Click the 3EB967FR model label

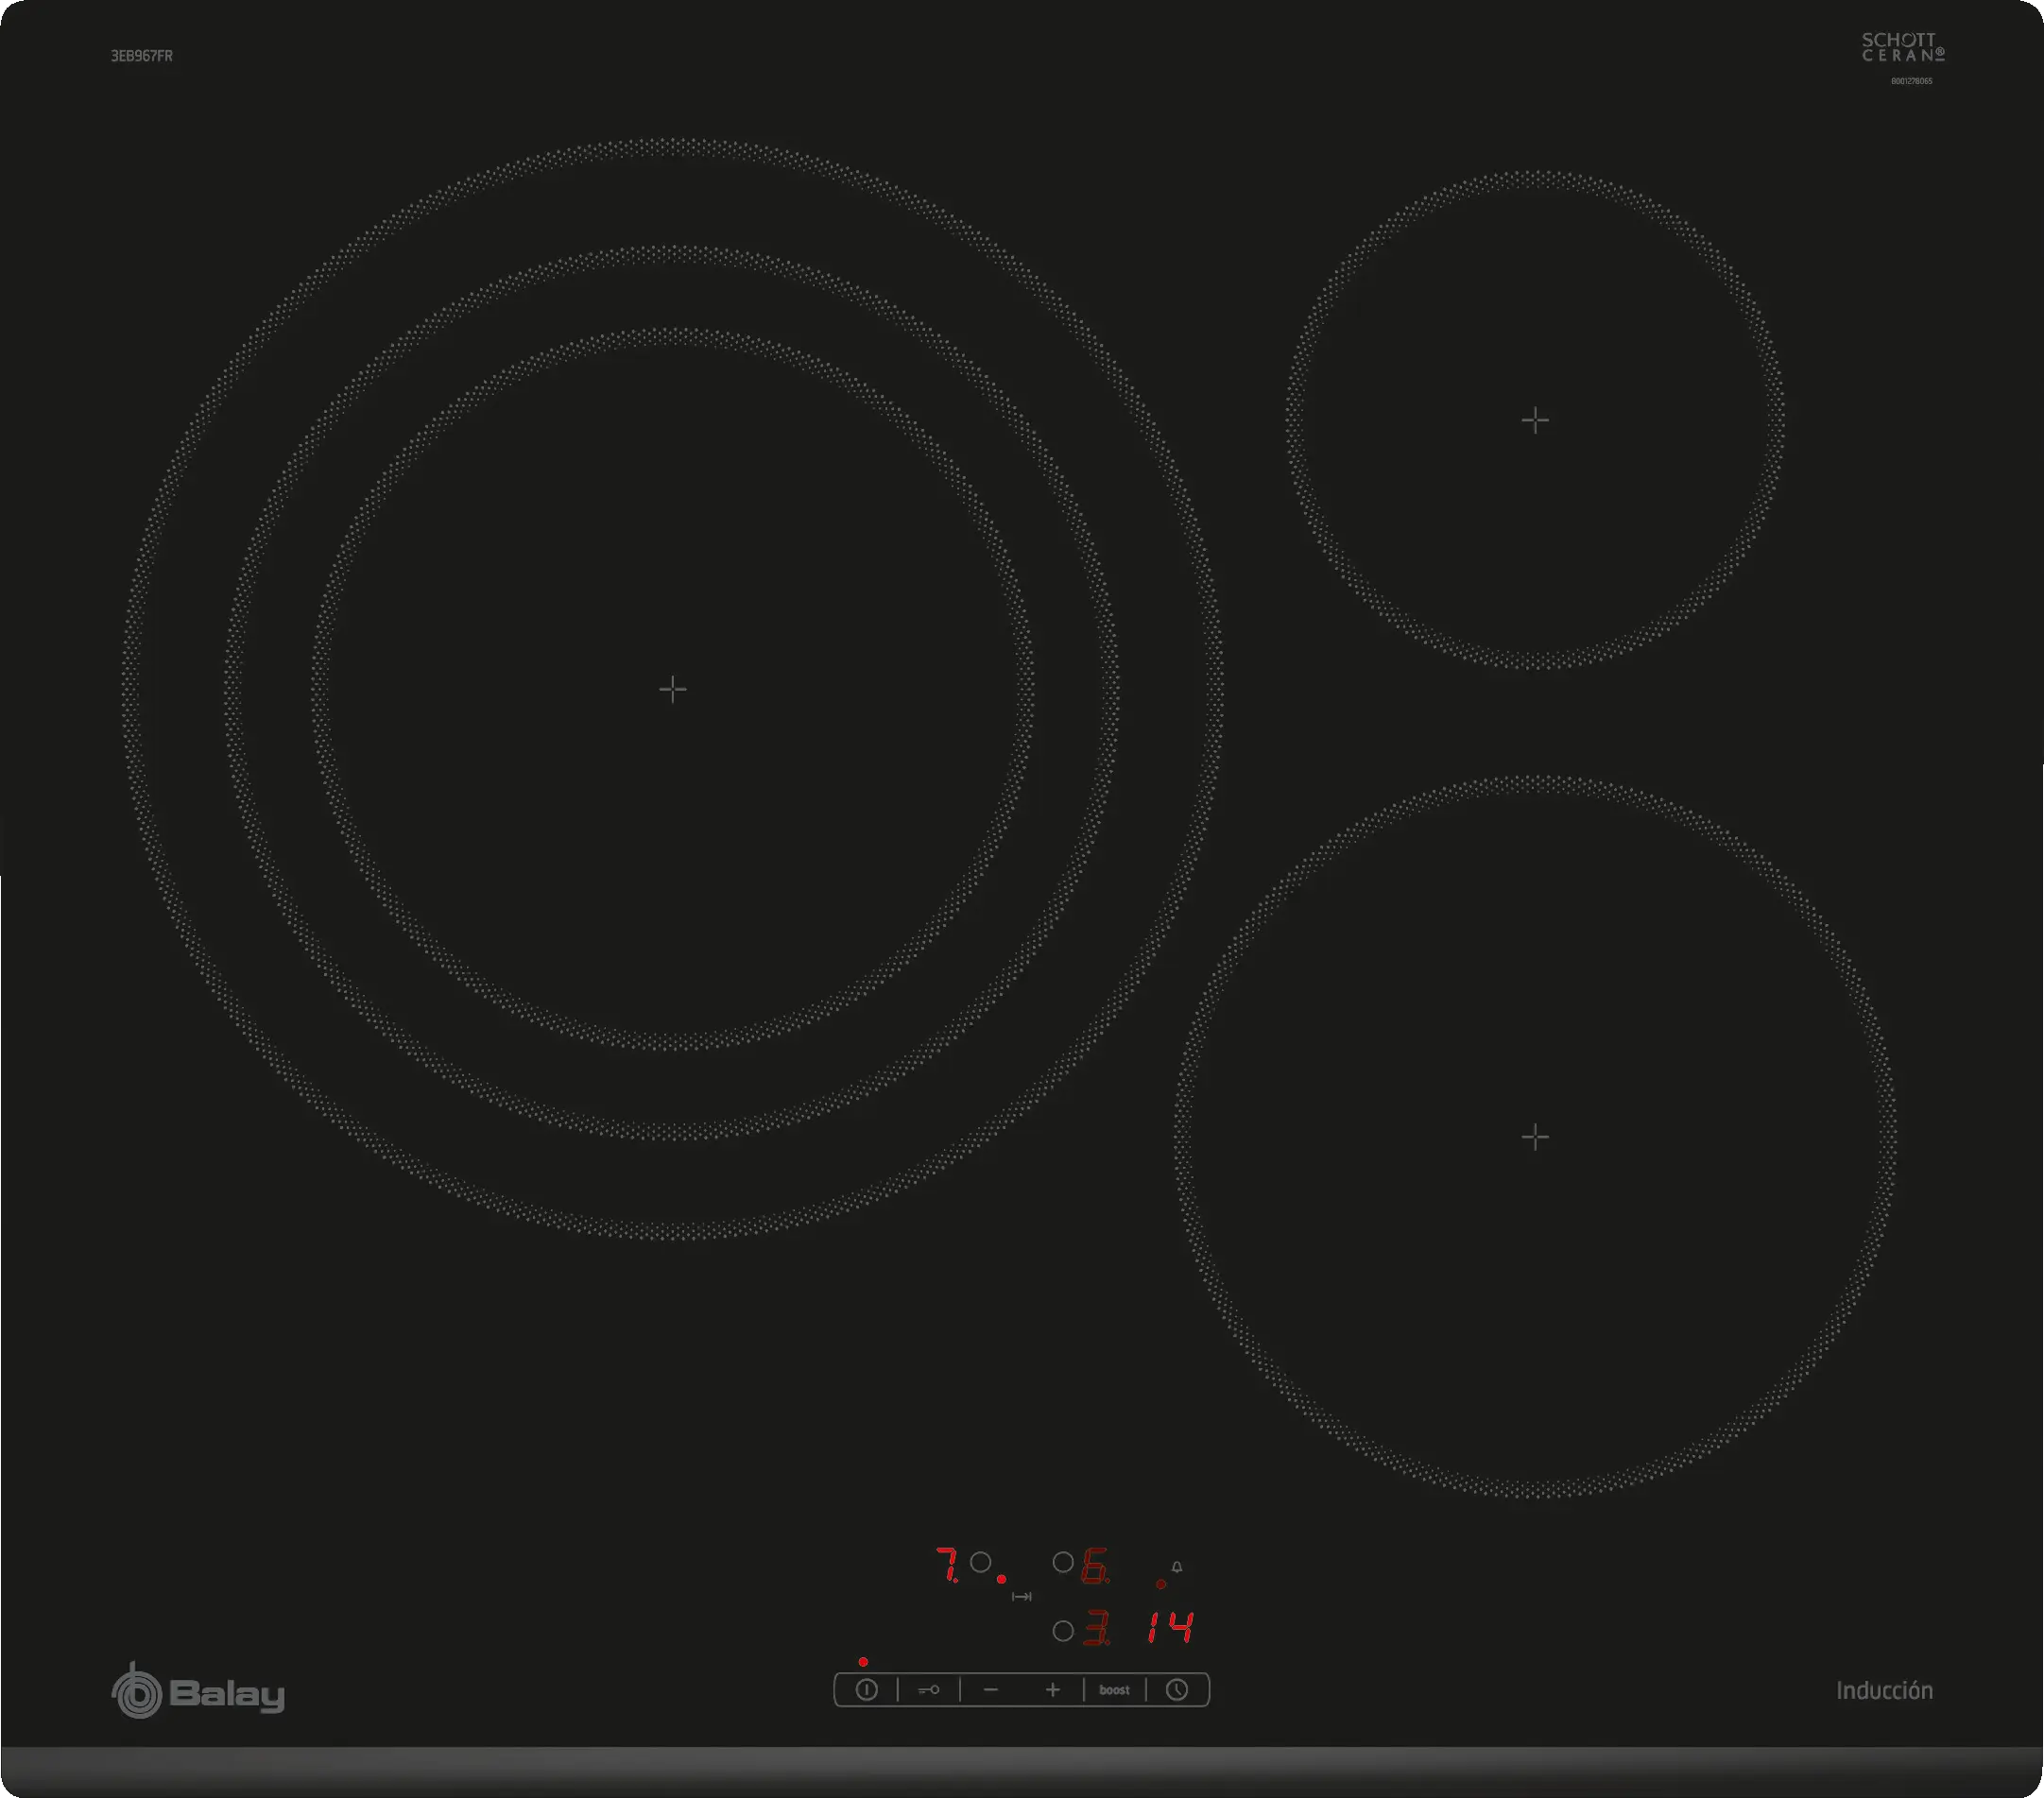[x=142, y=56]
